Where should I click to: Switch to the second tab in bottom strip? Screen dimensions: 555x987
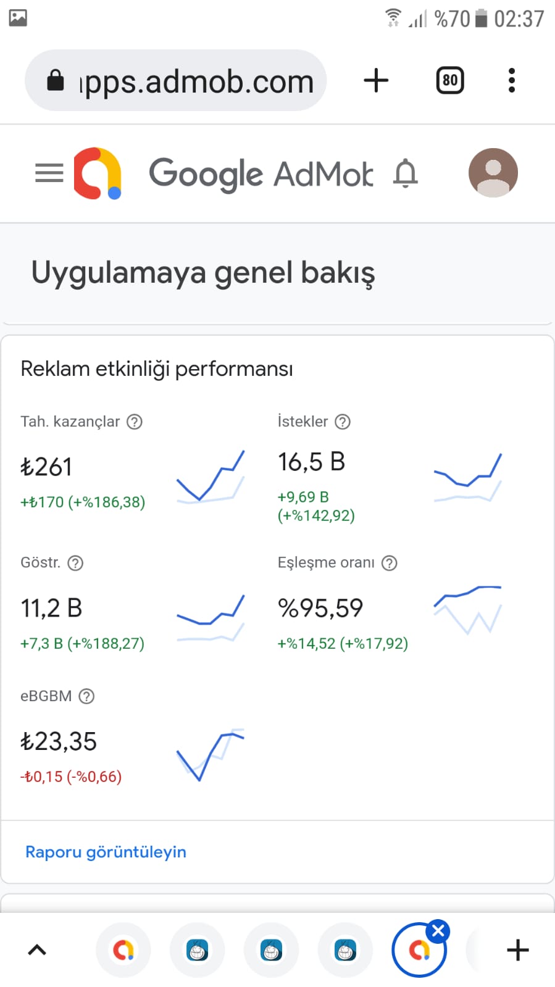198,950
